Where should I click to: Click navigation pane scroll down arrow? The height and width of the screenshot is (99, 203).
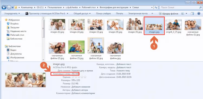(x=43, y=60)
